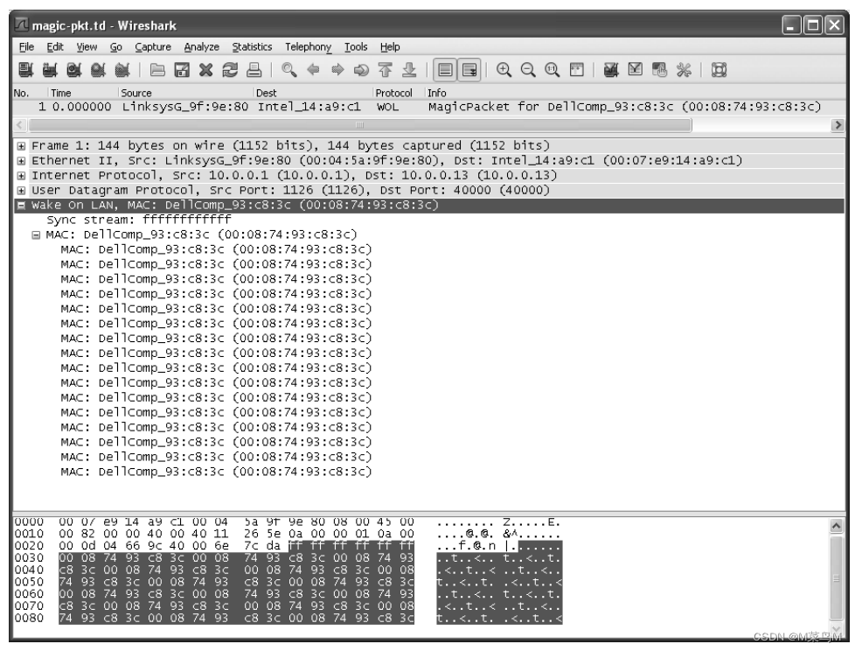855x651 pixels.
Task: Sort packets by Time column
Action: tap(61, 93)
